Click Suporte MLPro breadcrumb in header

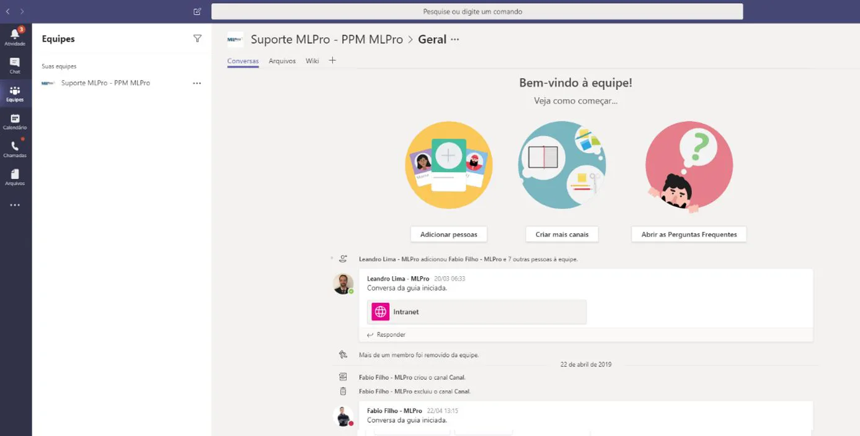327,39
